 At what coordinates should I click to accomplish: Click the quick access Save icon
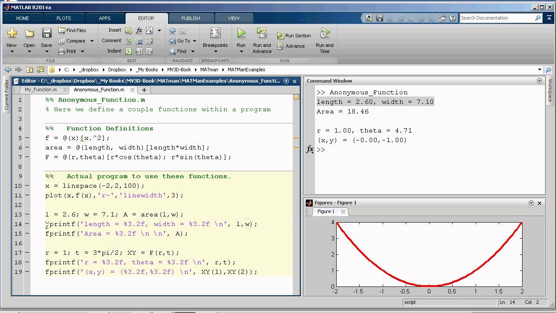[x=379, y=18]
